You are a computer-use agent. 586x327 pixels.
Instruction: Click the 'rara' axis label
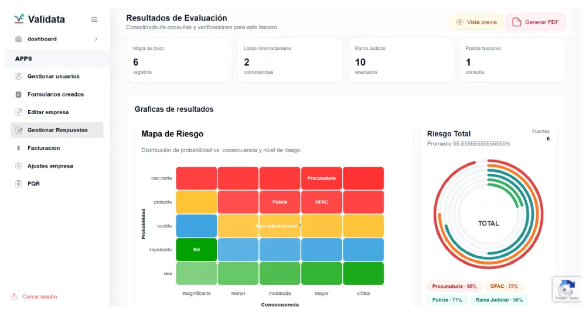[168, 273]
